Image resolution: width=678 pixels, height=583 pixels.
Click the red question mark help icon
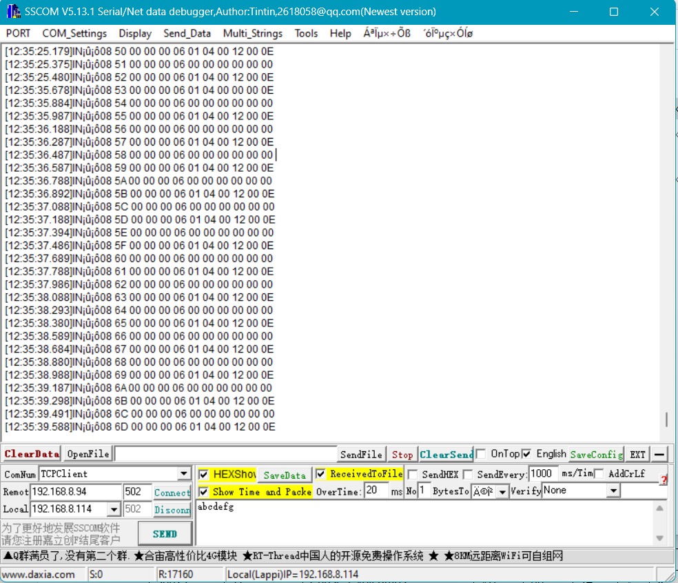(x=664, y=480)
